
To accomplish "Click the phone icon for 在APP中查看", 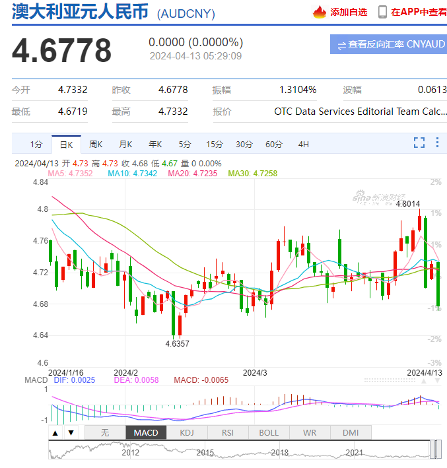I will pyautogui.click(x=382, y=11).
